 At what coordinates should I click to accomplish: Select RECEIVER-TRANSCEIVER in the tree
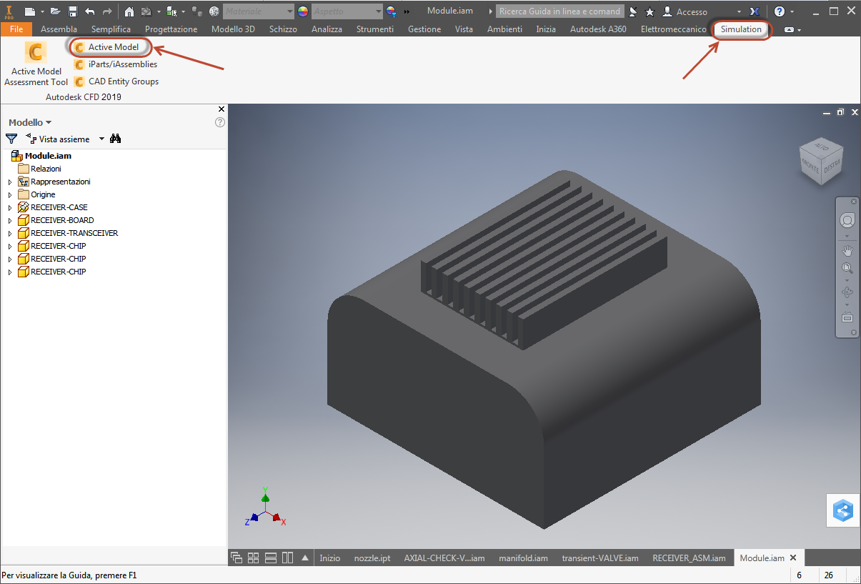[x=69, y=233]
